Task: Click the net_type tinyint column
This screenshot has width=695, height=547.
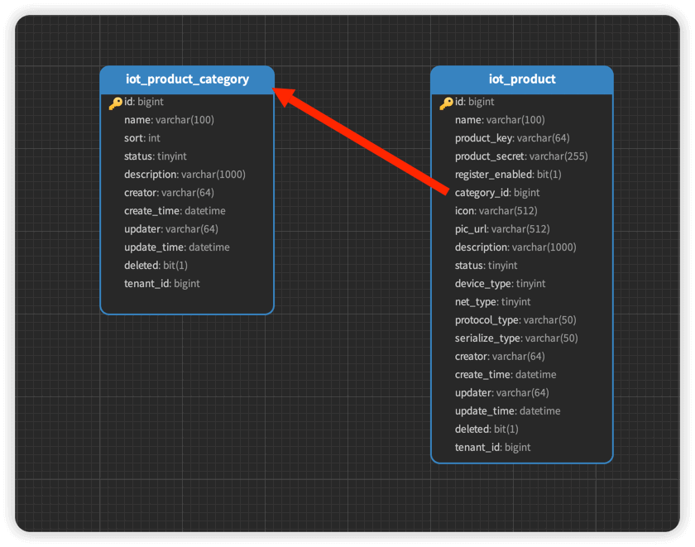Action: click(492, 302)
